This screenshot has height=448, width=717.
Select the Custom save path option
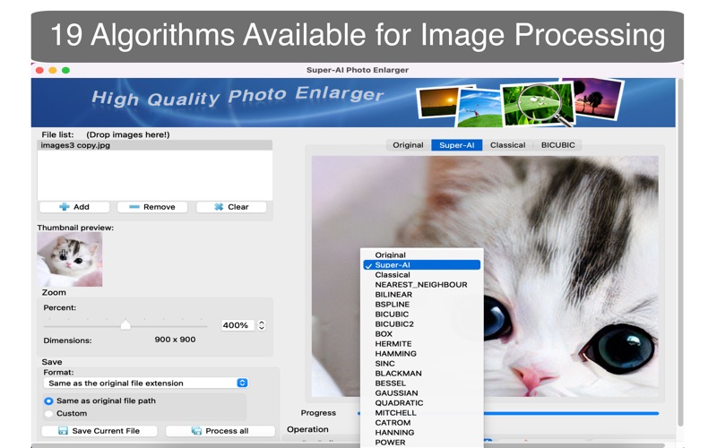(x=49, y=414)
